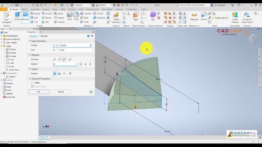Select the Decal tool
This screenshot has width=262, height=147.
tap(59, 13)
